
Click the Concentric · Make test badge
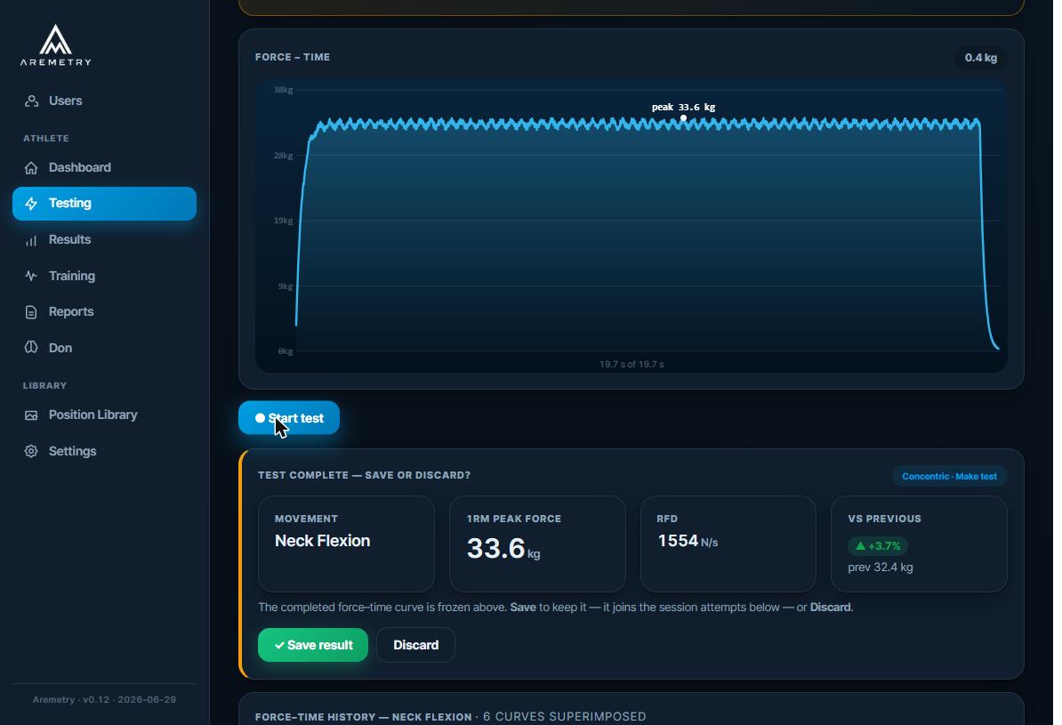click(949, 476)
